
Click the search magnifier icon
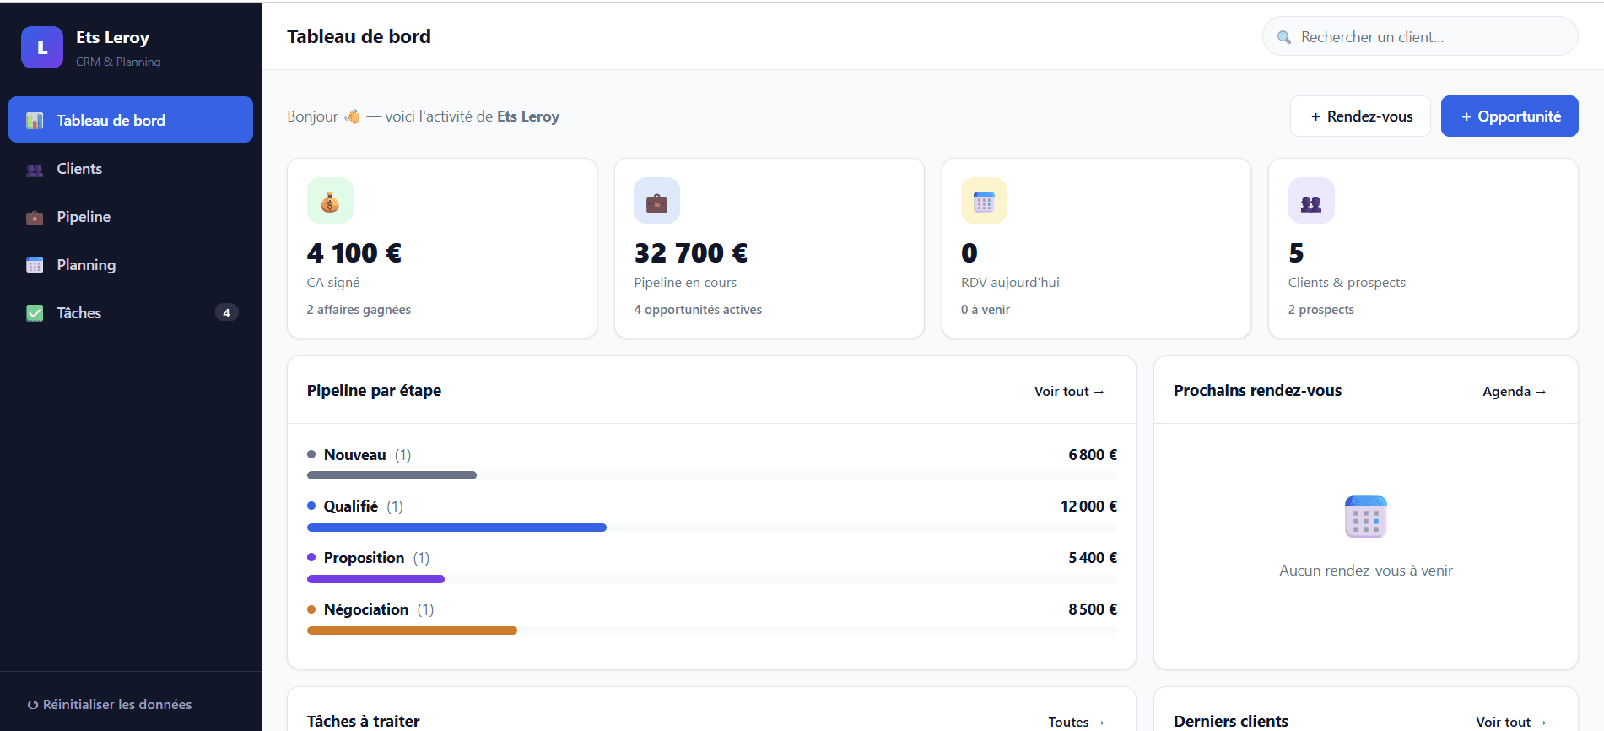(x=1284, y=37)
